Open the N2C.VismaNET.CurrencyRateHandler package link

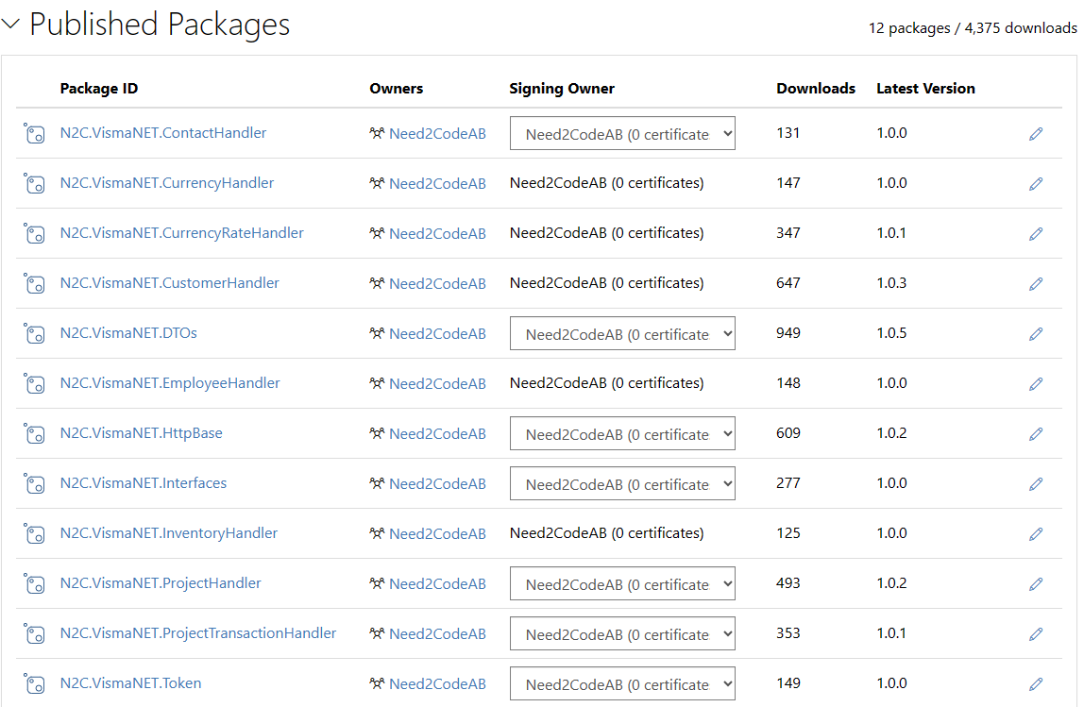(x=182, y=233)
